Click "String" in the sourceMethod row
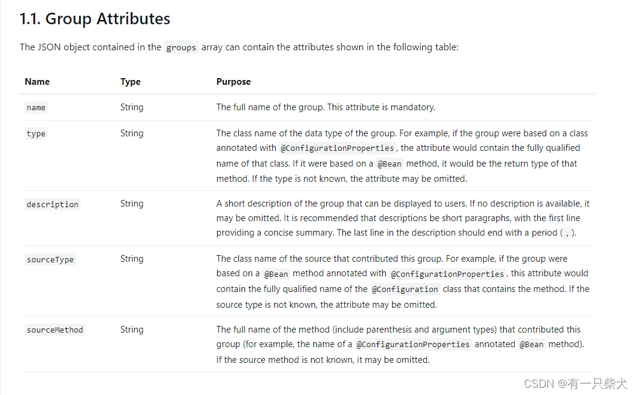This screenshot has width=637, height=395. pos(132,330)
